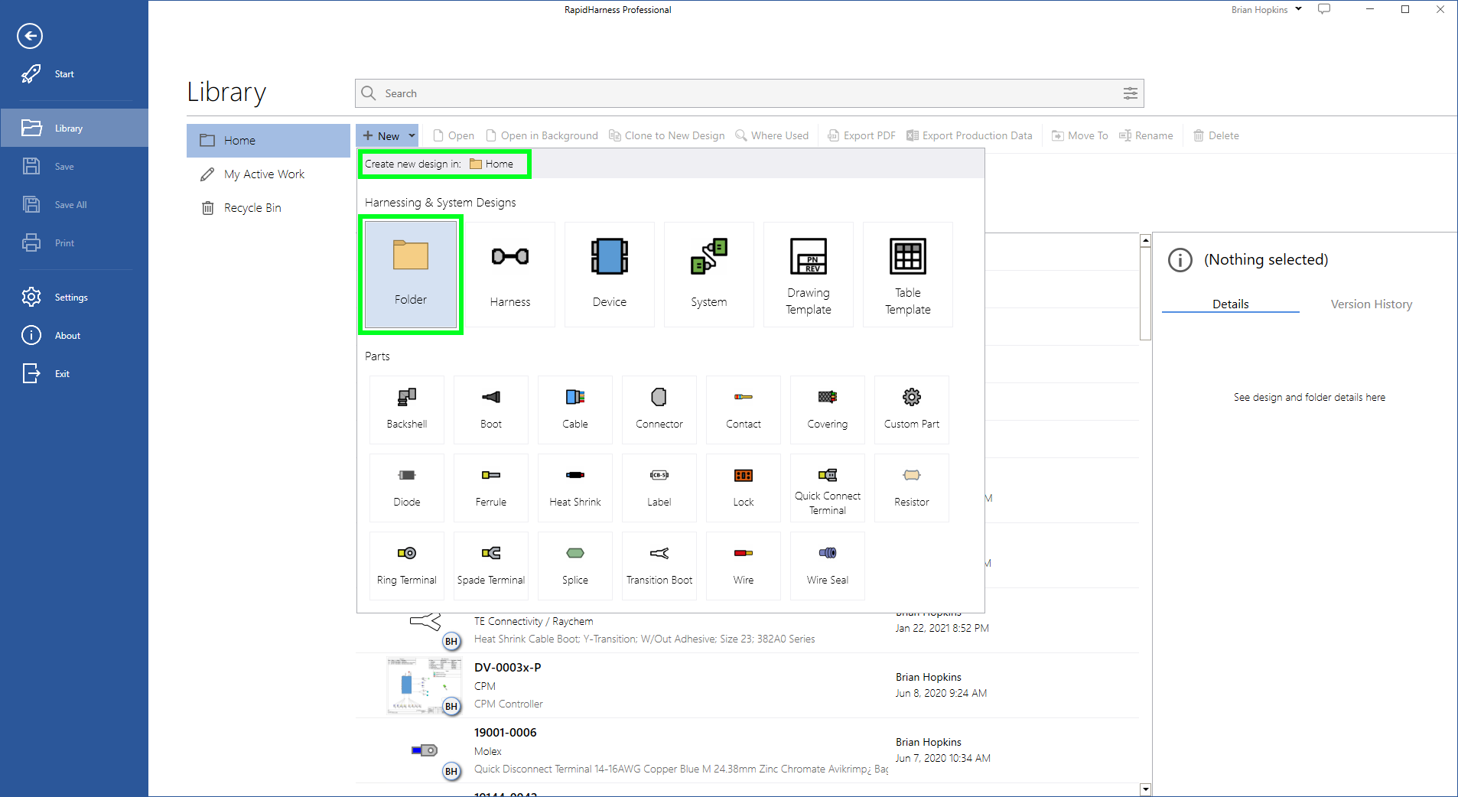Create a new Device design
The height and width of the screenshot is (797, 1458).
610,275
